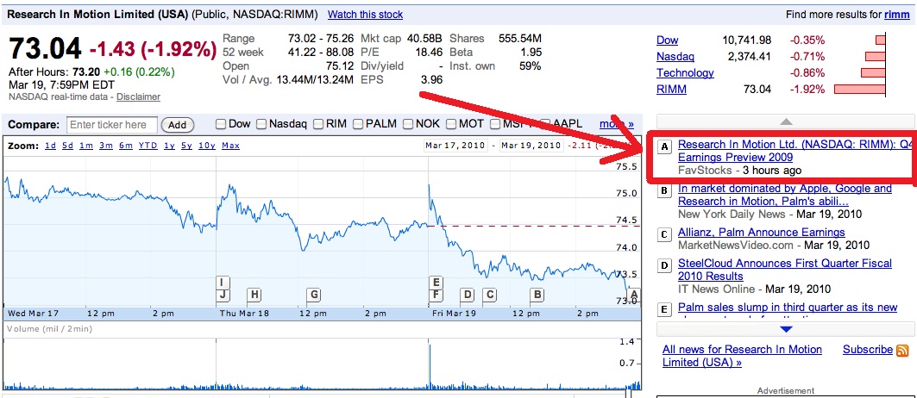917x398 pixels.
Task: Click news marker A on the chart
Action: 635,294
